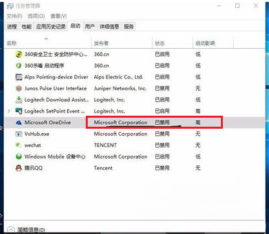269x234 pixels.
Task: Select the 360安全卫士 安全防护中心 row name
Action: point(56,54)
